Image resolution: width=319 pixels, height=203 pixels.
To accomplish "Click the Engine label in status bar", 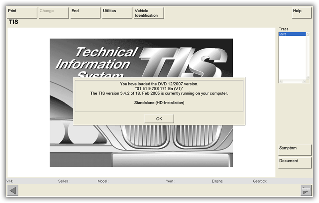I will point(217,181).
